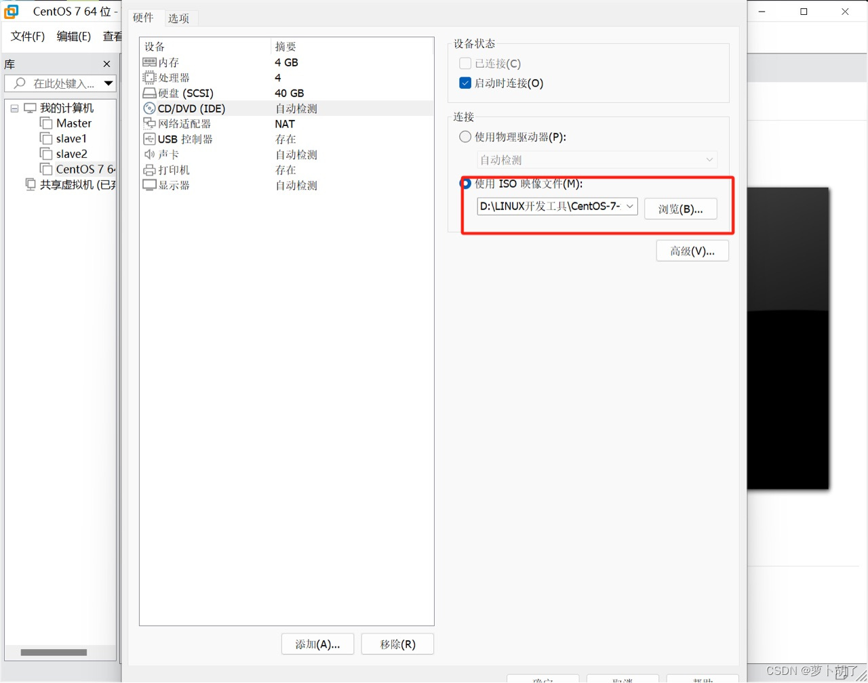The height and width of the screenshot is (683, 868).
Task: Select Use ISO image file (使用 ISO 映像文件) radio
Action: coord(465,184)
